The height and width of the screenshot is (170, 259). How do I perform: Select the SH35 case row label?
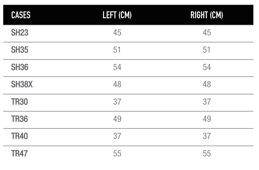coord(20,50)
